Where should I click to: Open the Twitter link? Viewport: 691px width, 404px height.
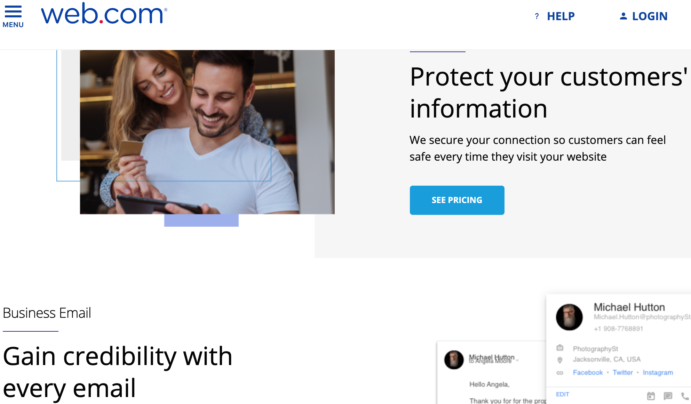[x=622, y=373]
